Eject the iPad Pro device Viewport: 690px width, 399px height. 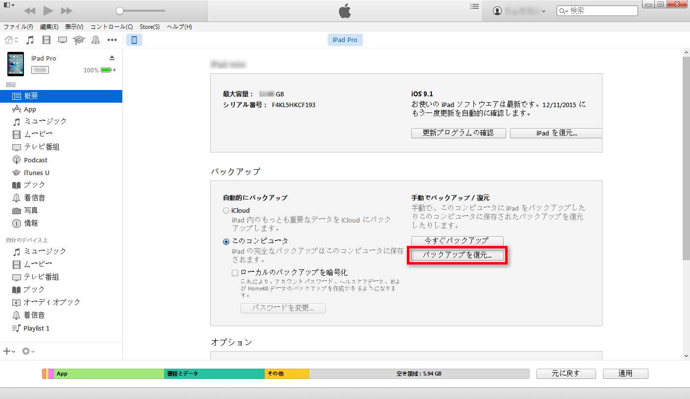111,58
